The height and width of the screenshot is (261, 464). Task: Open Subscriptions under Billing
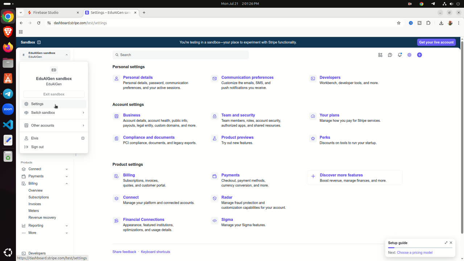point(38,197)
